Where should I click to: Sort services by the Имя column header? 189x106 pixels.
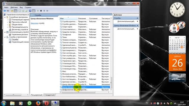point(68,19)
